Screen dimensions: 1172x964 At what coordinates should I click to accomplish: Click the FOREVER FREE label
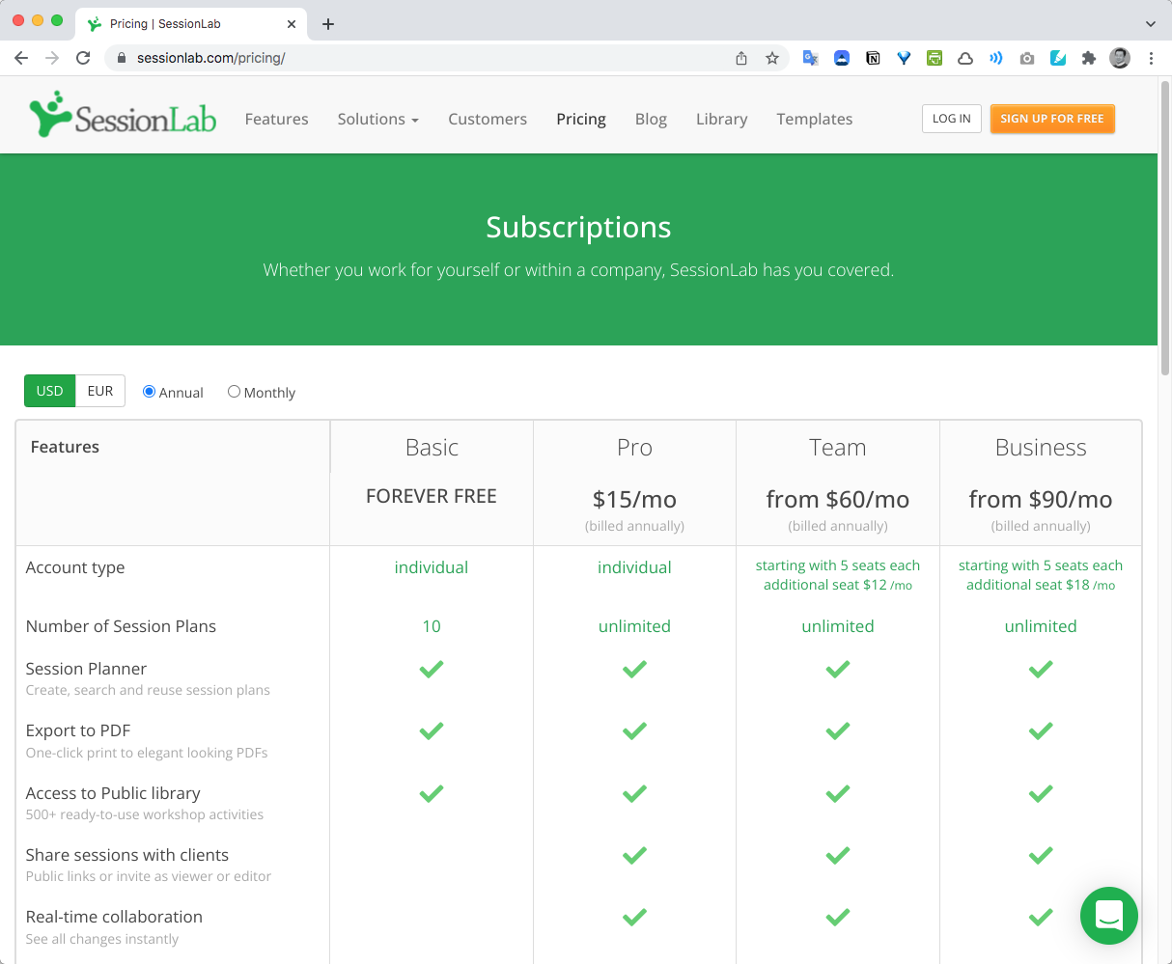(432, 496)
